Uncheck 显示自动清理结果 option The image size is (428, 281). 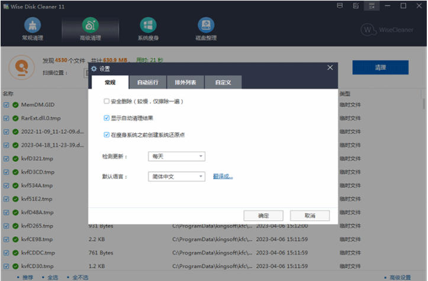(107, 118)
